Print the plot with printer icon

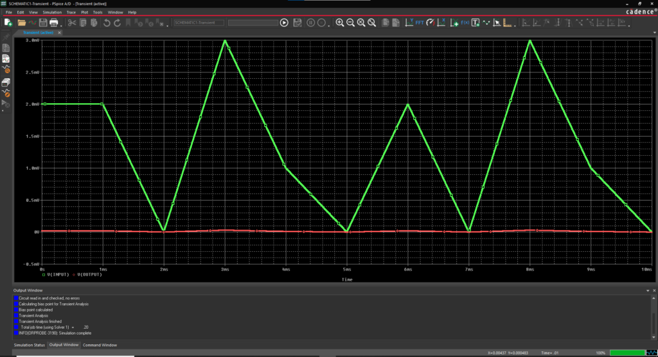pos(54,22)
